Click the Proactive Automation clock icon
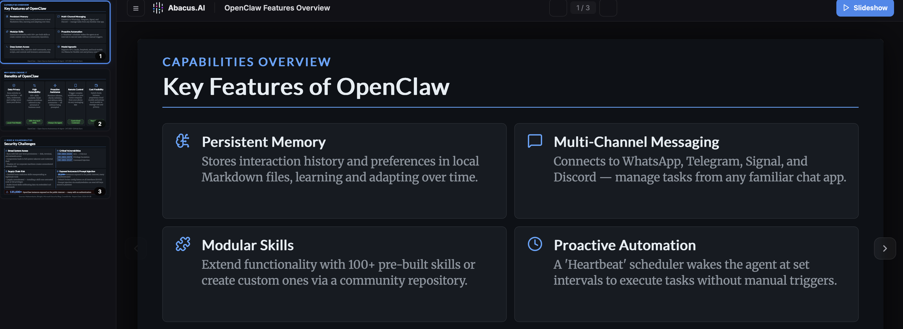Image resolution: width=903 pixels, height=329 pixels. pyautogui.click(x=534, y=244)
